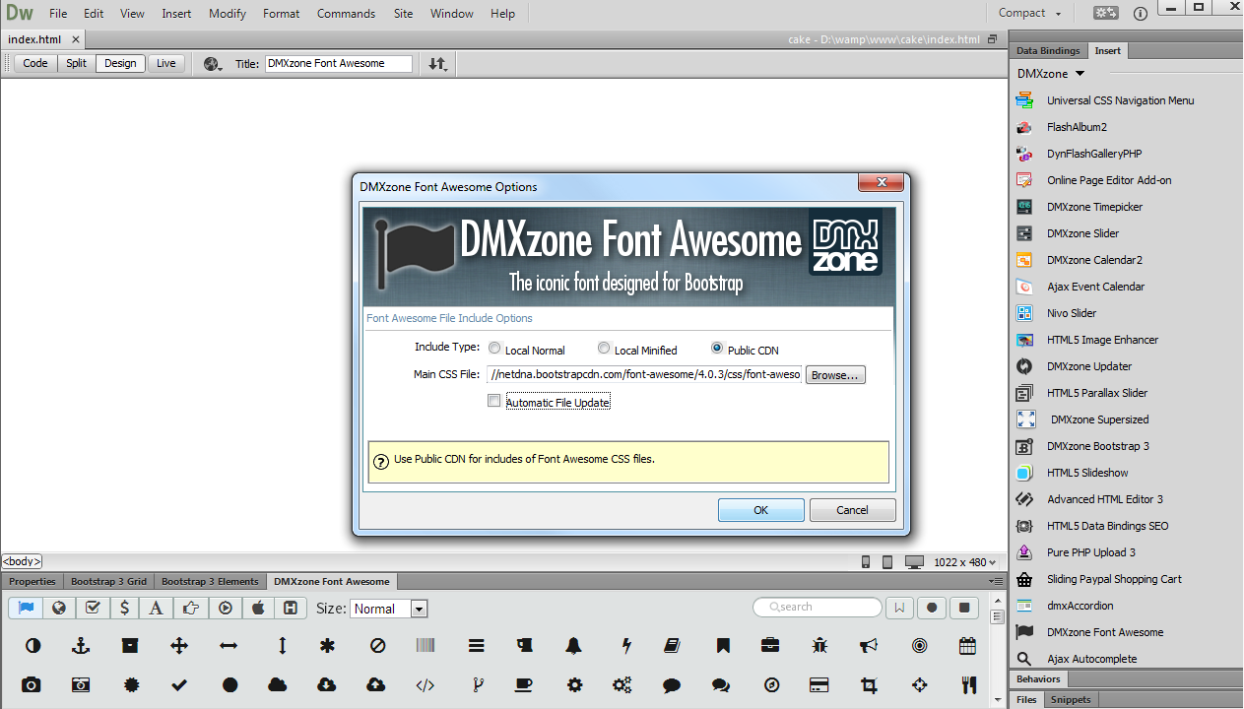The image size is (1244, 709).
Task: Pick the bullhorn icon
Action: tap(869, 646)
